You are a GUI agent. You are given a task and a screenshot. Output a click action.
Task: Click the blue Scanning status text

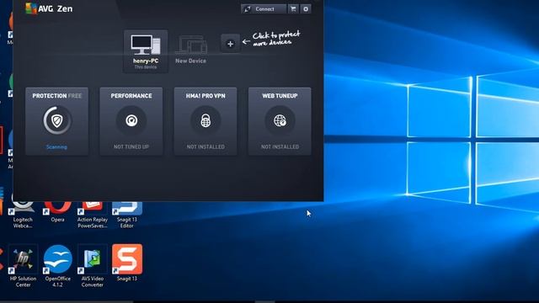coord(56,147)
